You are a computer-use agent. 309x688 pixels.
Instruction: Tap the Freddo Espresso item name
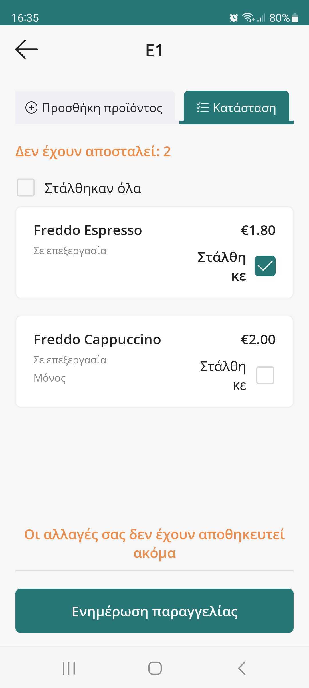coord(88,230)
